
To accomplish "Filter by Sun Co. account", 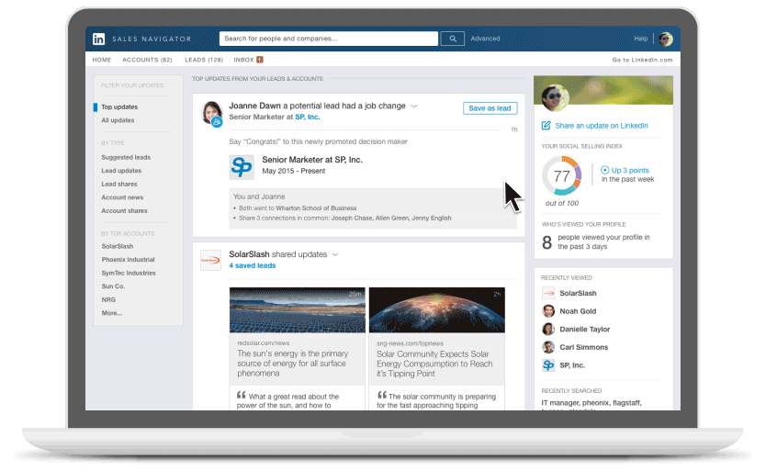I will point(113,286).
